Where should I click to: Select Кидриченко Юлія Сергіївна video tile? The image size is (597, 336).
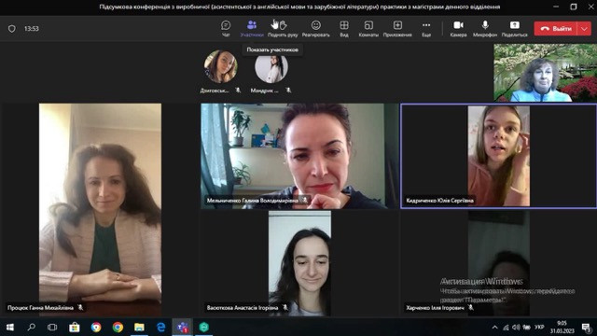pos(499,156)
